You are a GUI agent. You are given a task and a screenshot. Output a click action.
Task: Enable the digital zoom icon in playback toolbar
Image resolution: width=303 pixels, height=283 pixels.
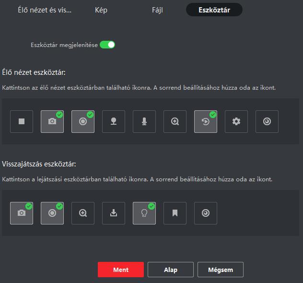tap(83, 213)
